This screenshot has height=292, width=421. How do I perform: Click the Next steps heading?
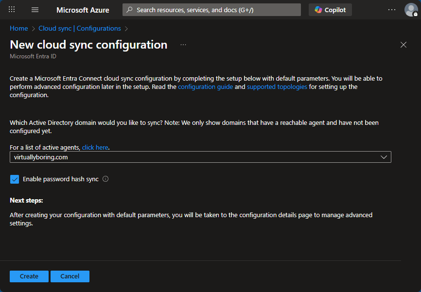pyautogui.click(x=26, y=201)
